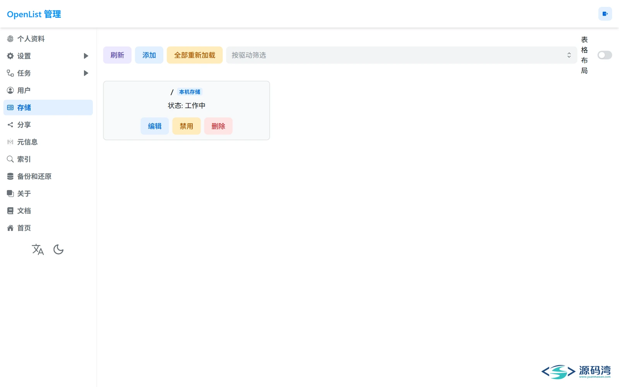This screenshot has width=619, height=387.
Task: Click 编辑 on the local storage card
Action: [x=155, y=126]
